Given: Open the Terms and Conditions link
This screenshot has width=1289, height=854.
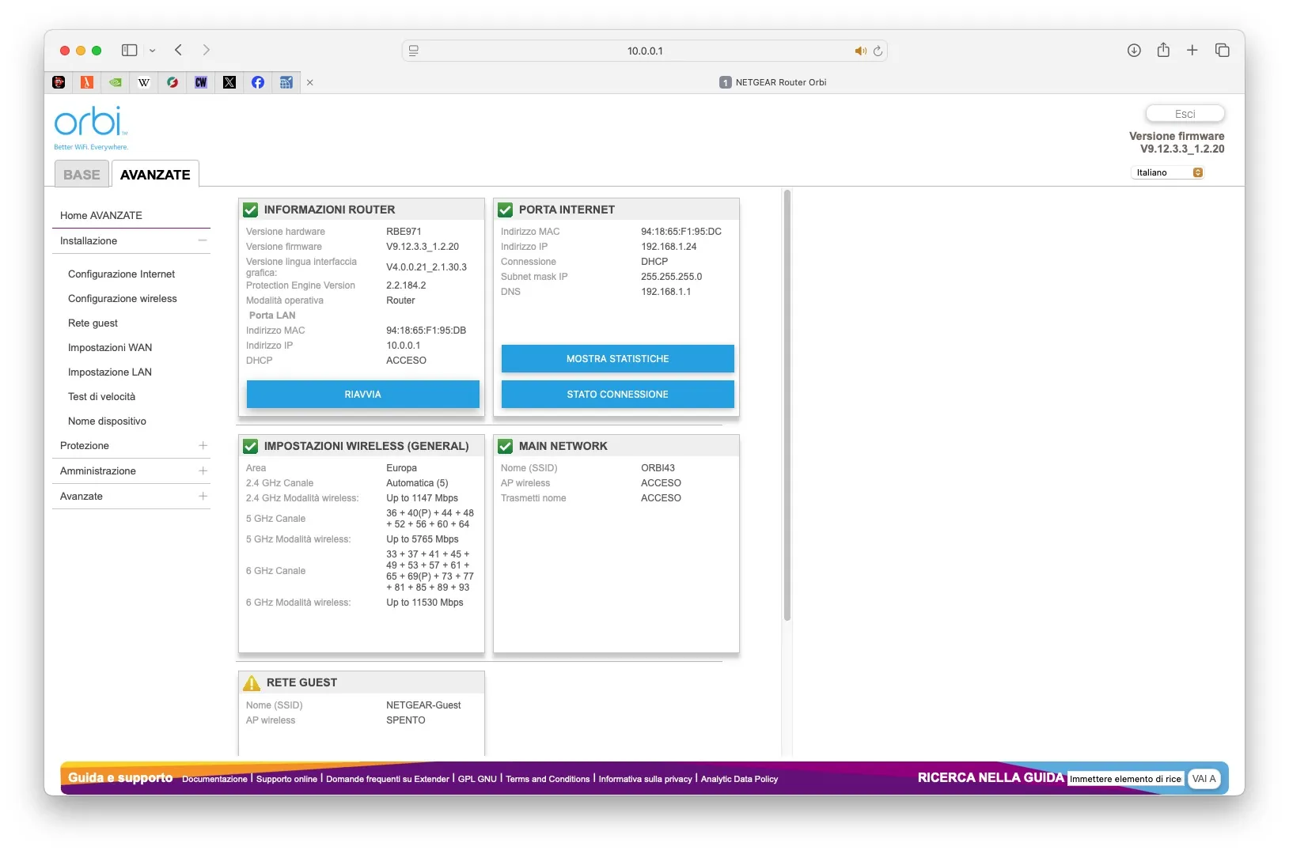Looking at the screenshot, I should click(548, 780).
